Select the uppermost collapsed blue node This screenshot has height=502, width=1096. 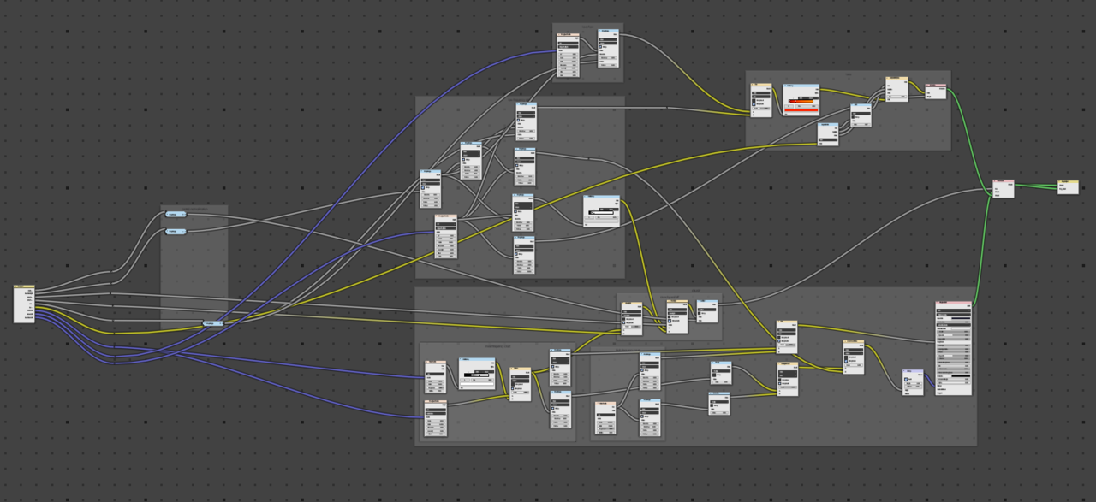(176, 214)
